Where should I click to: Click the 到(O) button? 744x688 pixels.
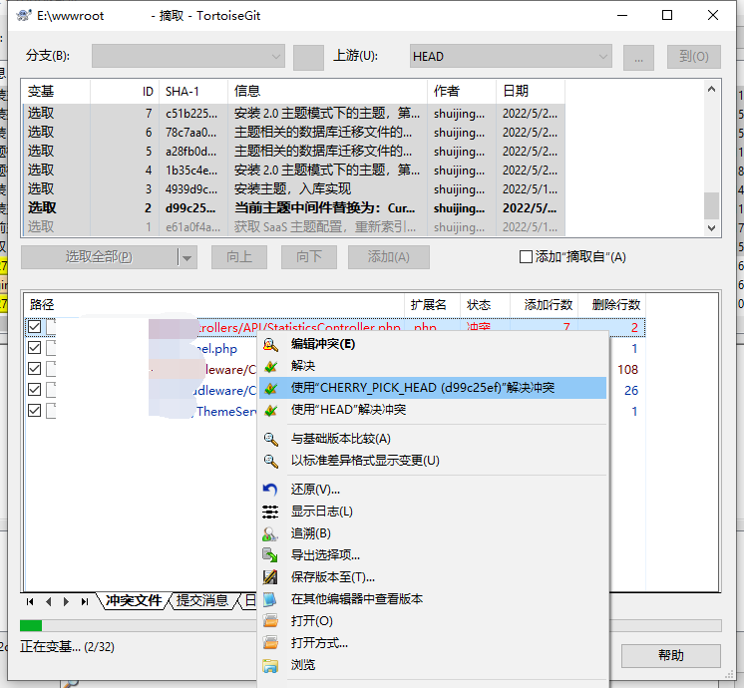click(694, 57)
